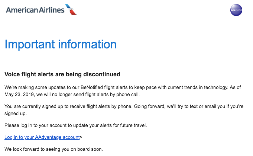Follow the Log in to your AAdvantage account link

42,137
